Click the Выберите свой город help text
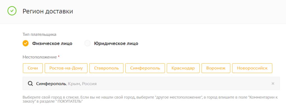The height and width of the screenshot is (108, 286). tap(150, 99)
